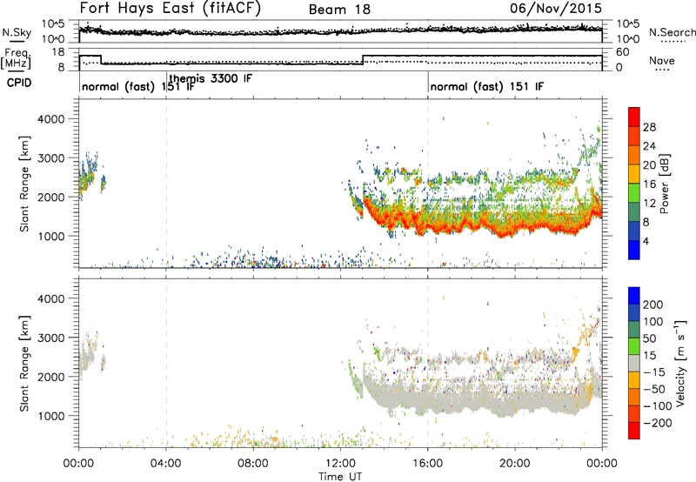Click the "24" power color bar value
The image size is (696, 482).
point(649,146)
